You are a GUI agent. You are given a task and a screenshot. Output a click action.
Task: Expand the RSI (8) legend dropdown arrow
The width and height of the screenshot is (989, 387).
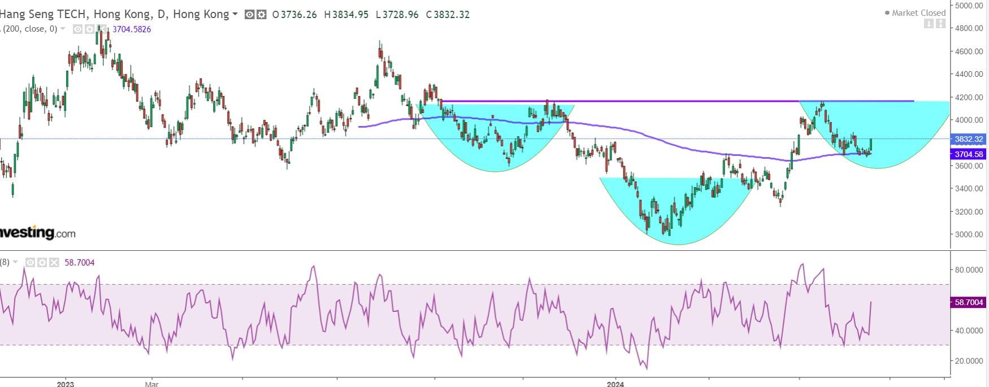[x=15, y=263]
